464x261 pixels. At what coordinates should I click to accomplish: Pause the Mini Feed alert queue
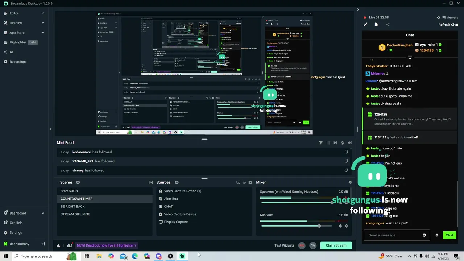coord(328,143)
